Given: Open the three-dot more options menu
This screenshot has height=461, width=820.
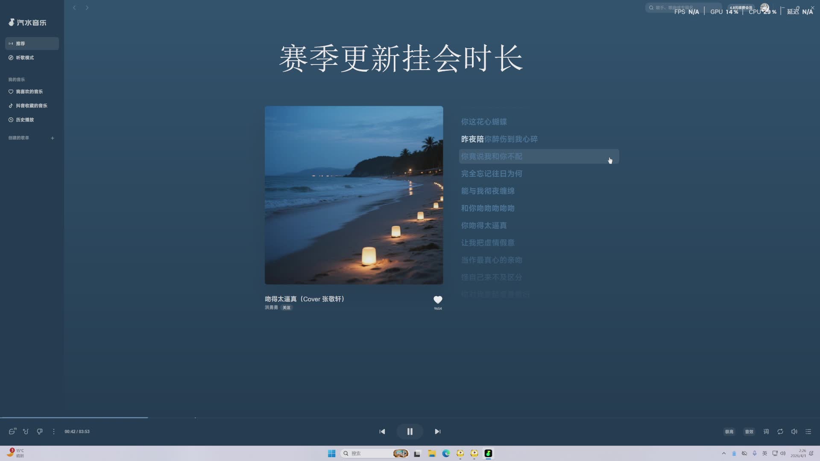Looking at the screenshot, I should coord(54,432).
